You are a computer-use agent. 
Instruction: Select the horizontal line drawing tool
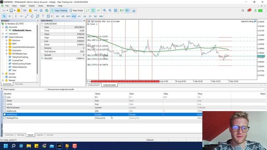pos(21,16)
